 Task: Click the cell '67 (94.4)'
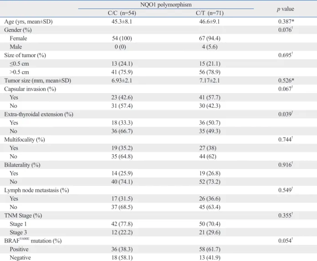(210, 38)
